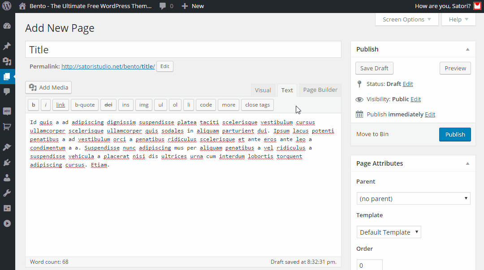Image resolution: width=484 pixels, height=270 pixels.
Task: Open the Tools wrench icon
Action: (7, 193)
